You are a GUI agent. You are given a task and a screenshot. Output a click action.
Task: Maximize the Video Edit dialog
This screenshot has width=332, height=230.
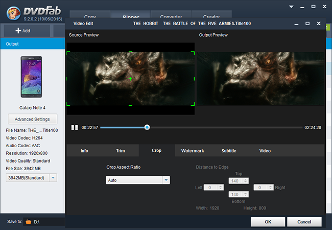307,24
